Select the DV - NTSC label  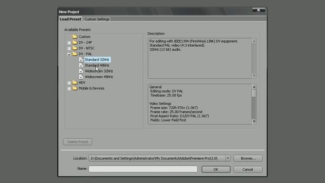(x=86, y=48)
